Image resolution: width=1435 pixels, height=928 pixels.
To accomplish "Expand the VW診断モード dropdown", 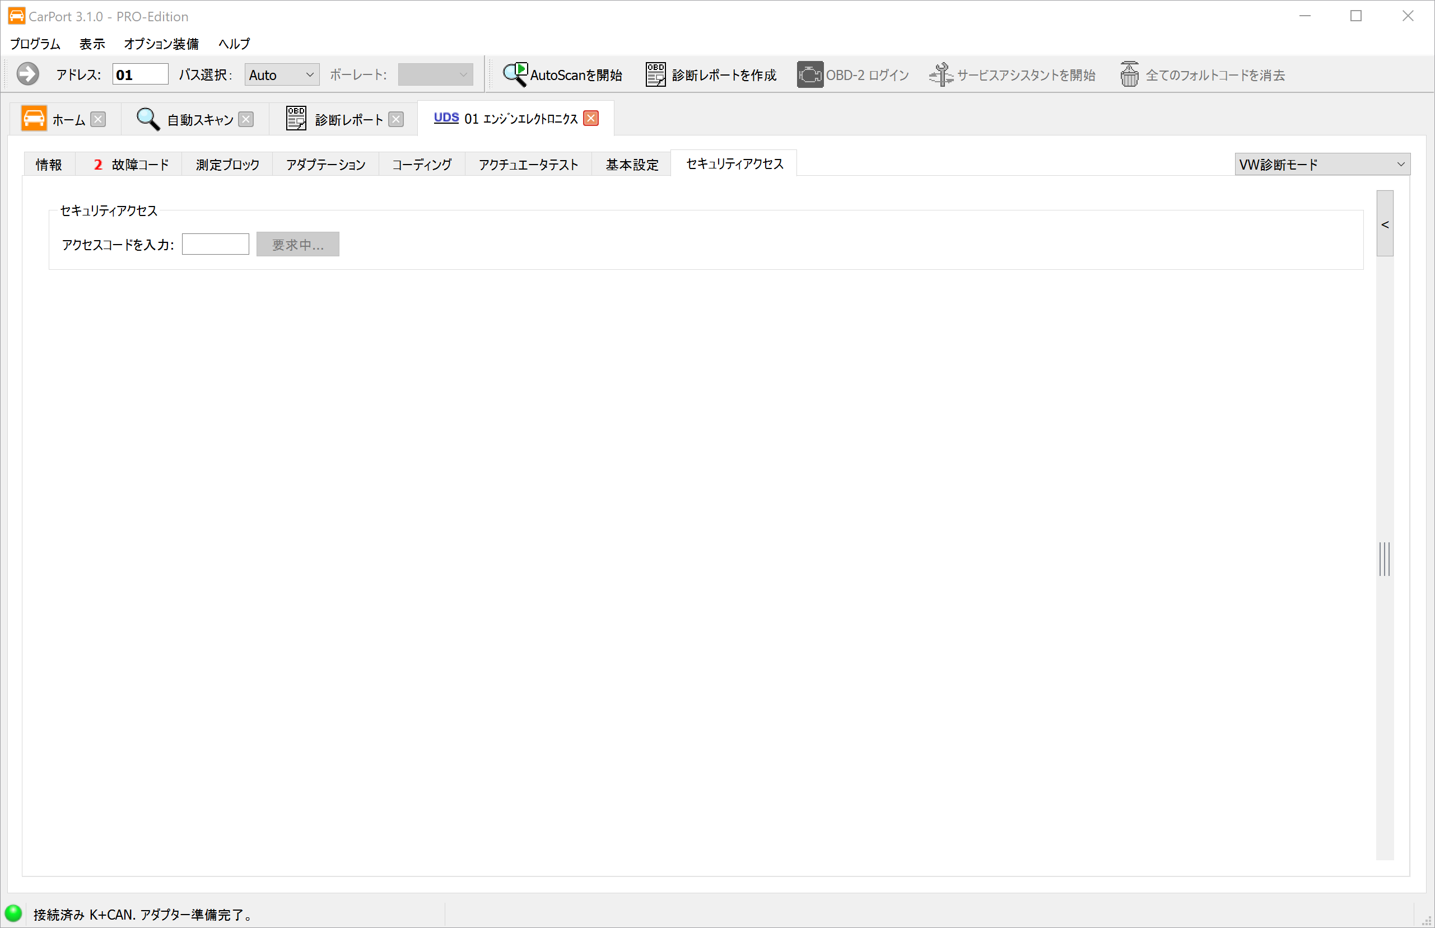I will [1322, 164].
